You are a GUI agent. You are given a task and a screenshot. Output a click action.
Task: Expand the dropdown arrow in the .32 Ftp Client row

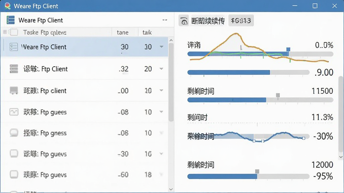[162, 69]
